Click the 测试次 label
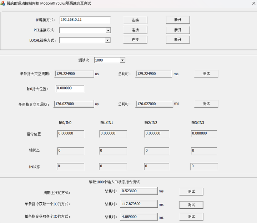Screen dimensions: 257x223 click(84, 60)
